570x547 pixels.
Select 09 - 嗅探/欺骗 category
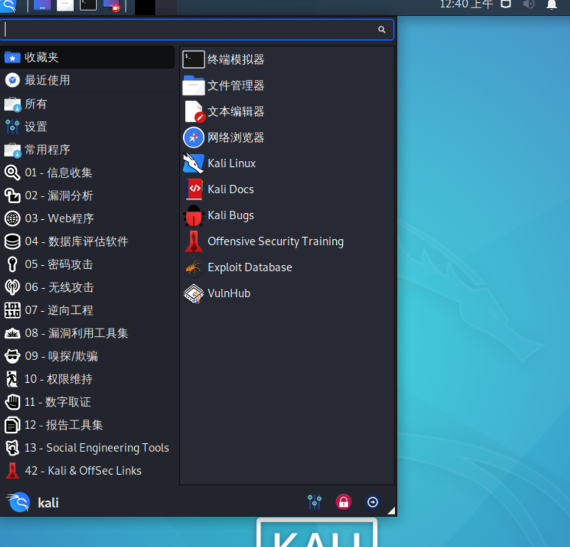(x=87, y=356)
